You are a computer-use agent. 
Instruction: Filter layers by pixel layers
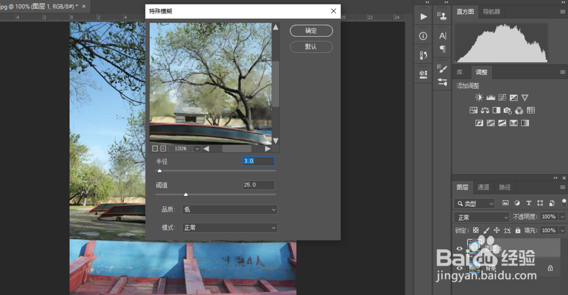coord(506,203)
